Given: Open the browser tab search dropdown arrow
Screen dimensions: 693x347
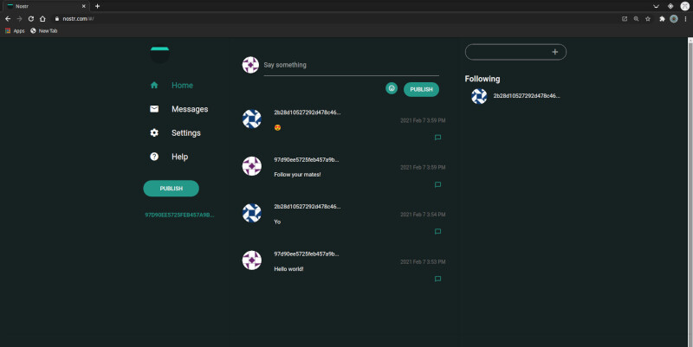Looking at the screenshot, I should [x=656, y=6].
